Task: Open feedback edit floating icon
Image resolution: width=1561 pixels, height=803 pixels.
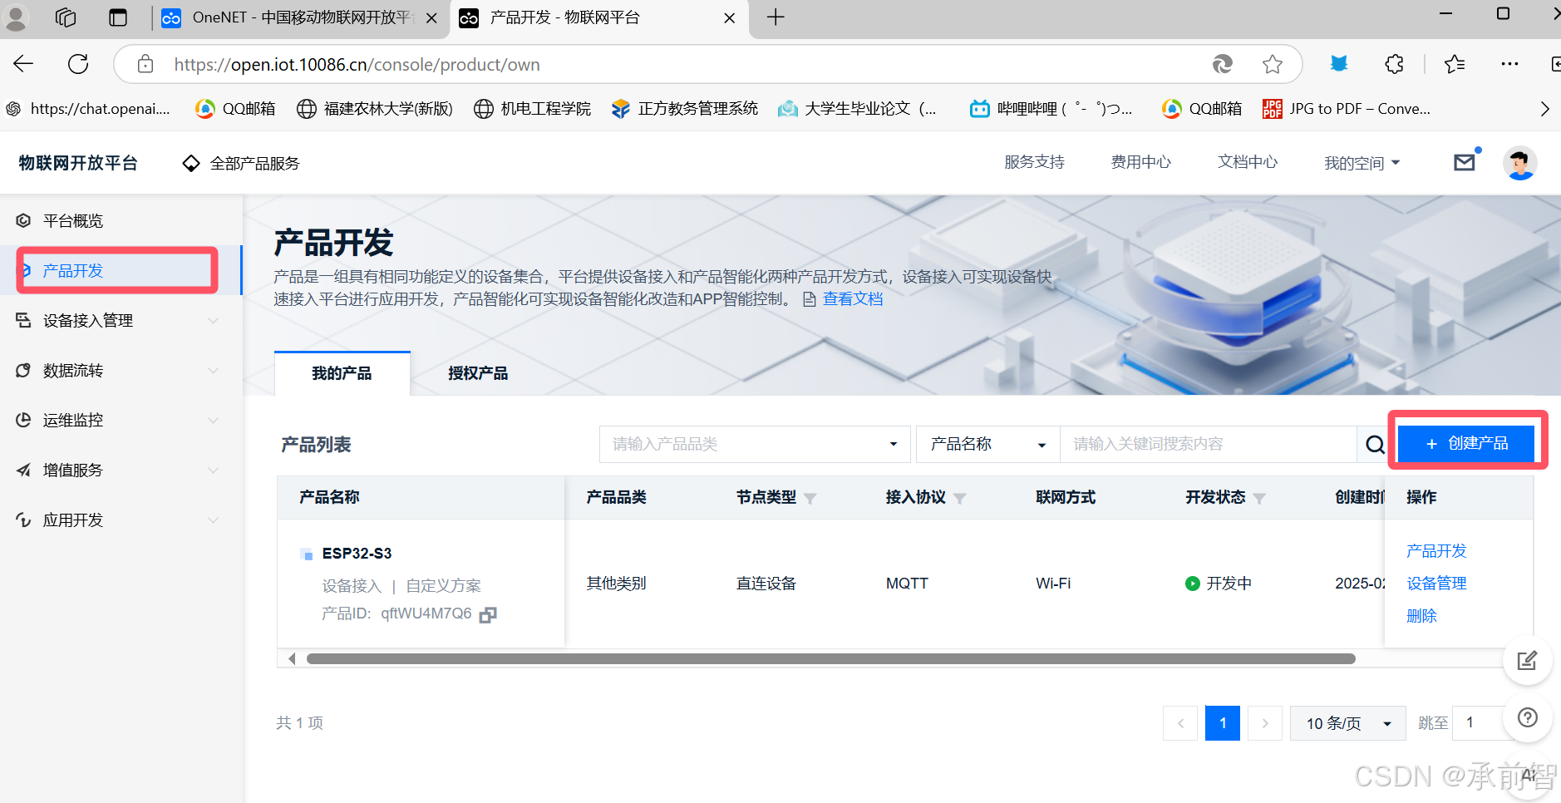Action: (1527, 661)
